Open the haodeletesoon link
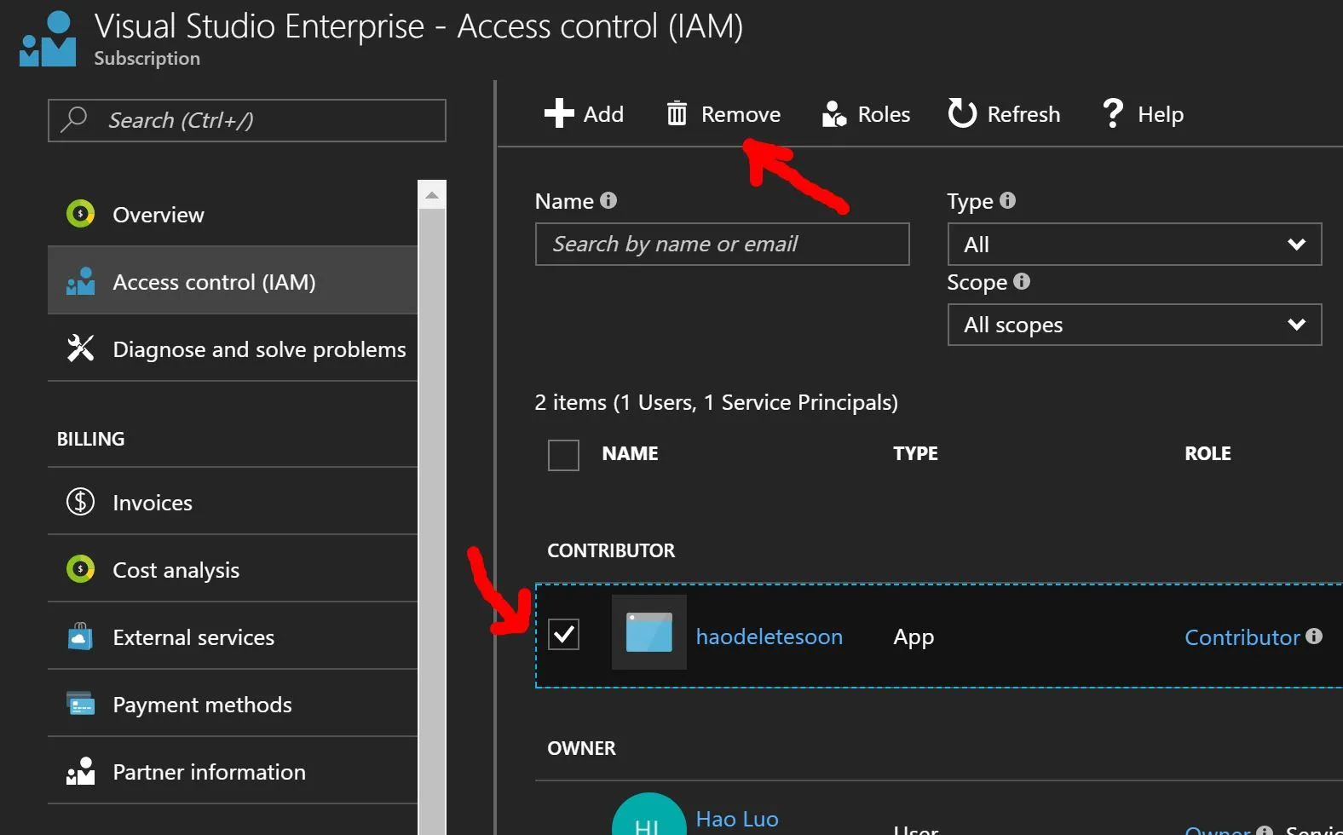This screenshot has height=835, width=1343. click(x=769, y=636)
